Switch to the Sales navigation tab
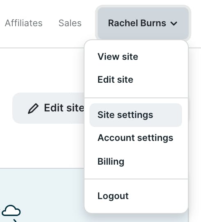The width and height of the screenshot is (201, 222). point(70,23)
